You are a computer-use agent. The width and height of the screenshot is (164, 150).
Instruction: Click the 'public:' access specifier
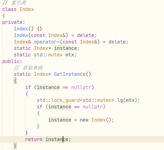pyautogui.click(x=12, y=61)
